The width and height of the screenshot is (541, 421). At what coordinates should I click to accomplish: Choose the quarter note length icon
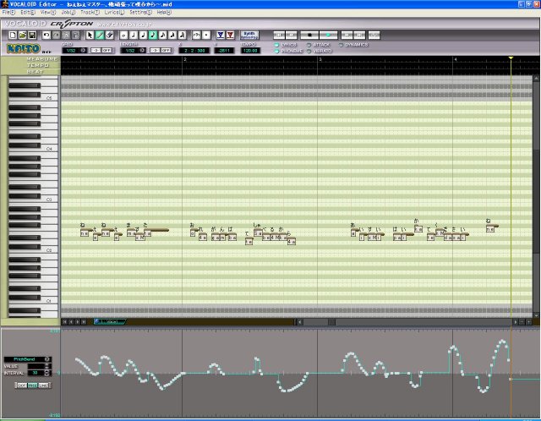tap(143, 36)
